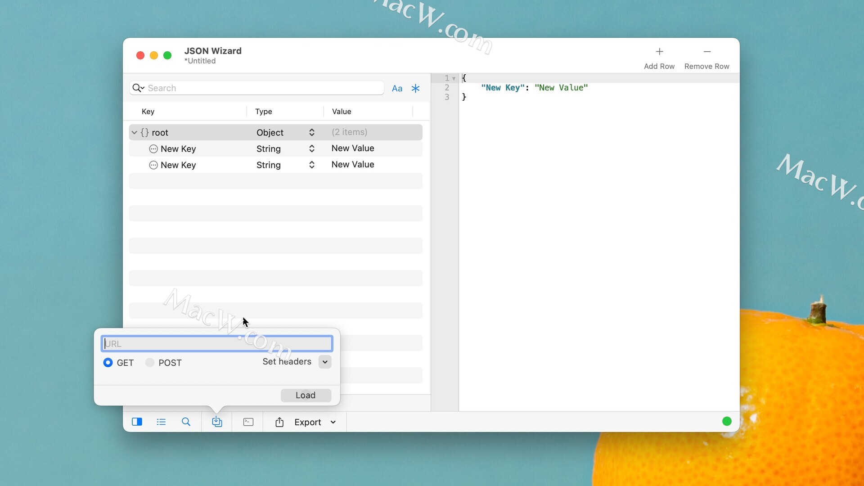The height and width of the screenshot is (486, 864).
Task: Select the GET radio button
Action: [108, 363]
